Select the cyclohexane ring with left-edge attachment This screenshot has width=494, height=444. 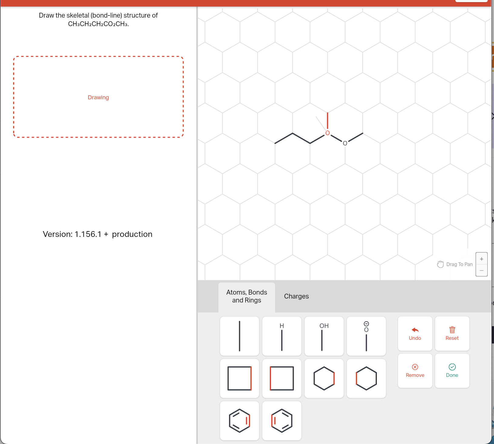pyautogui.click(x=366, y=378)
